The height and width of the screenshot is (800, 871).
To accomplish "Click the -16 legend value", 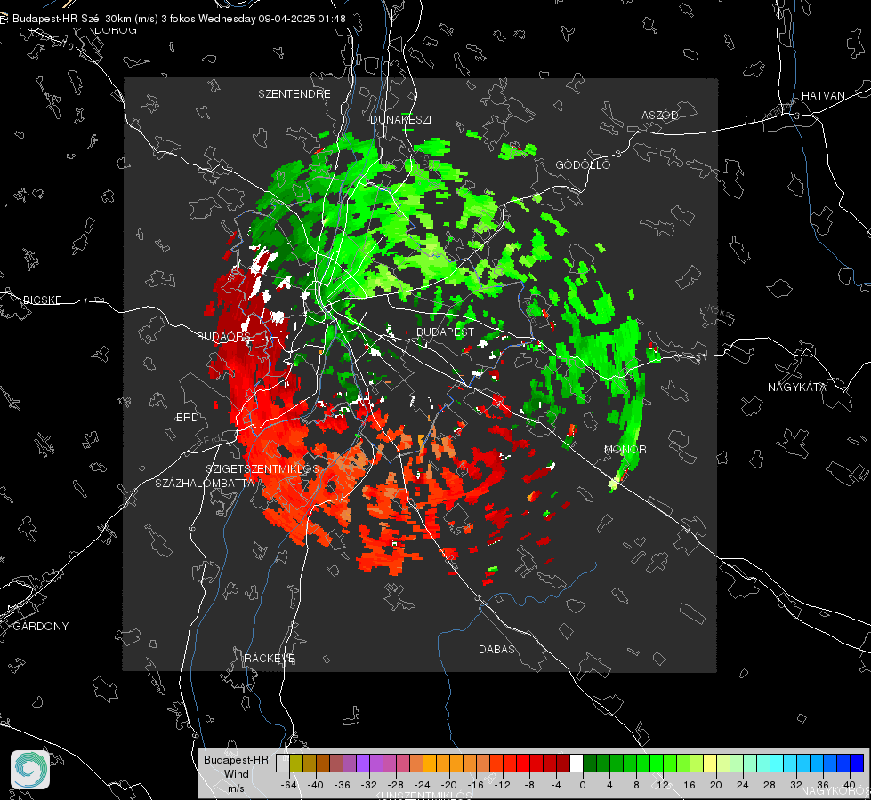I will tap(475, 785).
